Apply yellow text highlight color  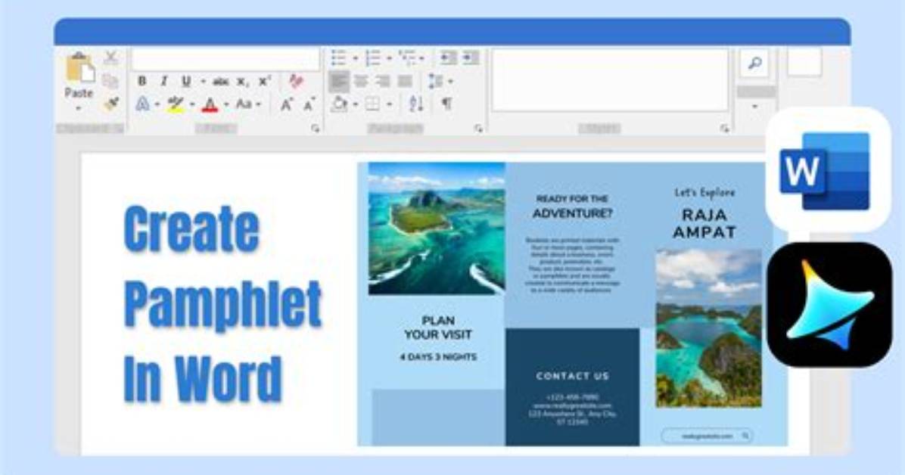tap(176, 104)
